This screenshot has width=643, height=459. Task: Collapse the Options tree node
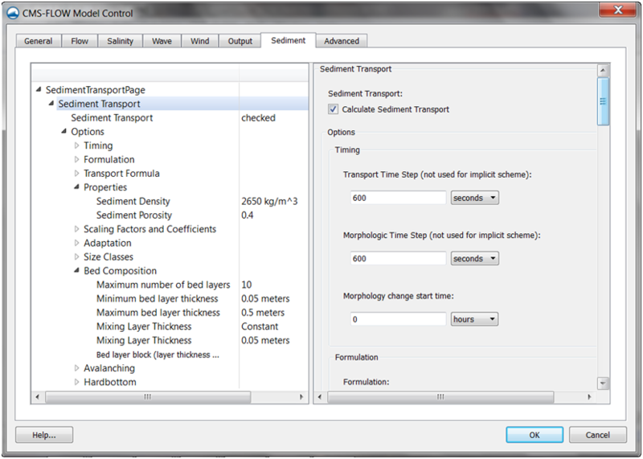tap(64, 131)
